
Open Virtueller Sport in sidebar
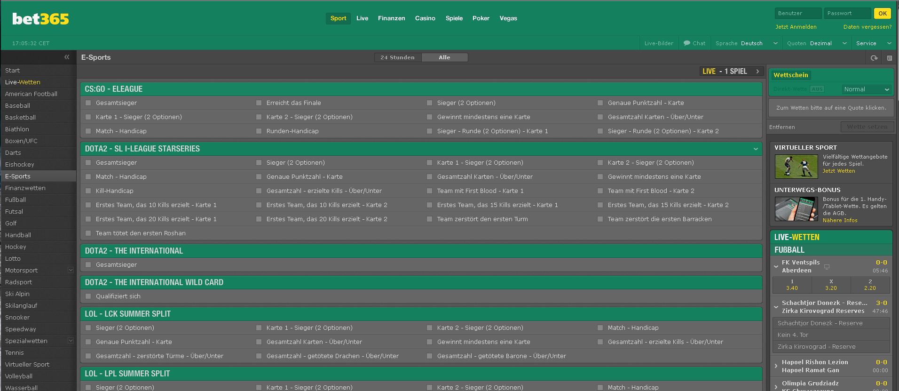pyautogui.click(x=38, y=364)
